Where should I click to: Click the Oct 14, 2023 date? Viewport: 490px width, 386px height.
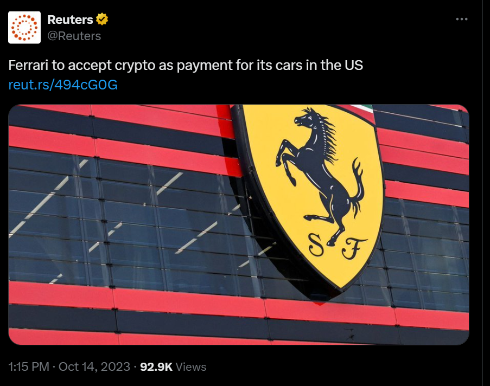(x=94, y=366)
